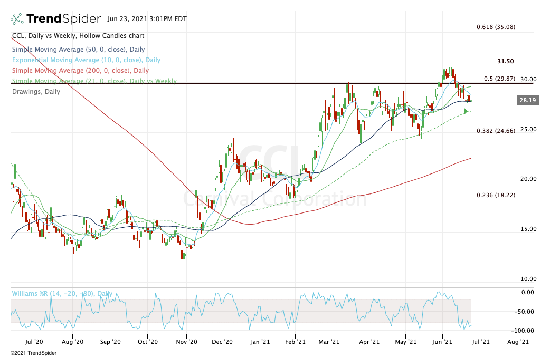Click the Jan '21 date axis label
The height and width of the screenshot is (358, 550).
click(x=260, y=342)
